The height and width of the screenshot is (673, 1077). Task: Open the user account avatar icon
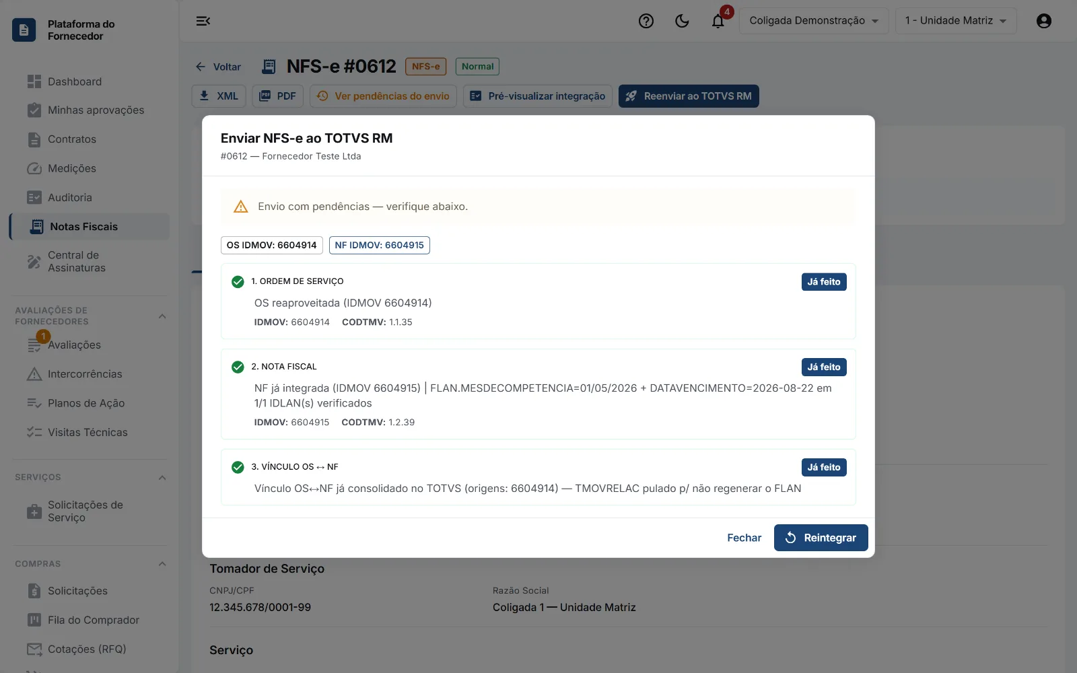(x=1044, y=21)
